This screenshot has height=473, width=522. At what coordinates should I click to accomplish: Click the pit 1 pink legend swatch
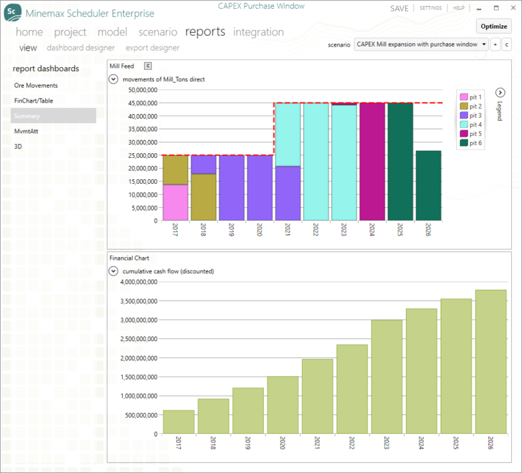[464, 97]
